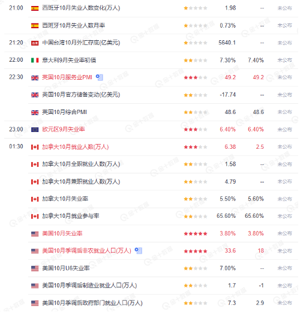Click the three-star rating for 英国10月服务业PMI
The image size is (300, 312).
[196, 77]
